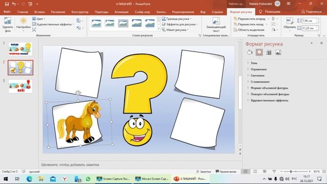Click the Undo arrow in title bar

click(x=14, y=4)
